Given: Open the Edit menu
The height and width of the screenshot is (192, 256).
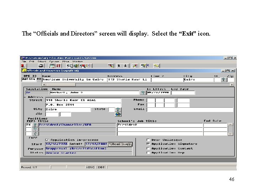Looking at the screenshot, I should pos(32,62).
